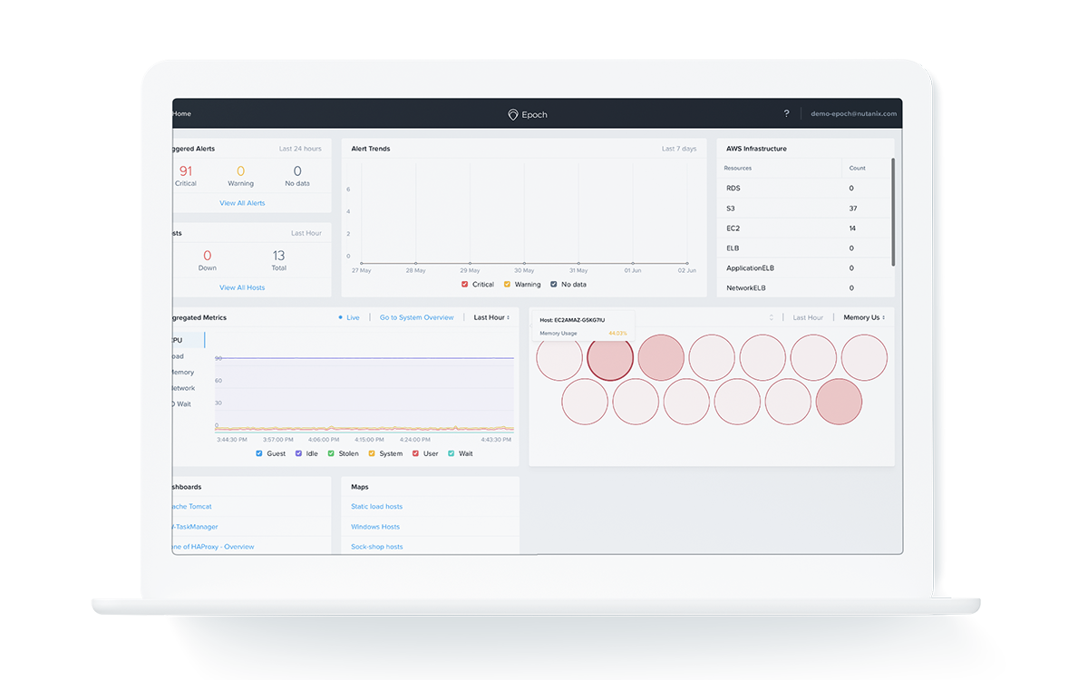Click the last host circle in bottom row

point(839,402)
